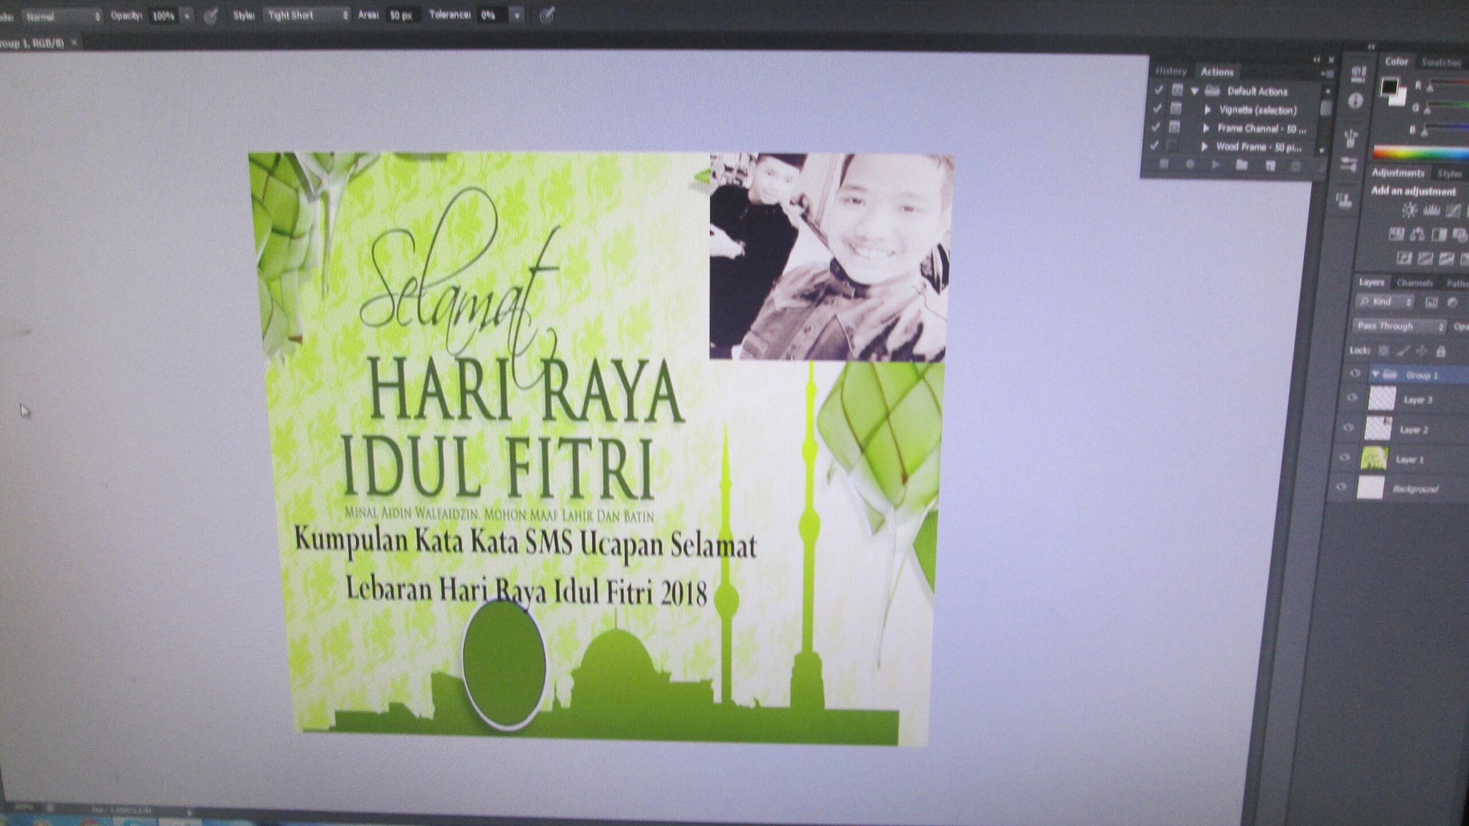Click the Play selection button in Actions panel

1215,165
